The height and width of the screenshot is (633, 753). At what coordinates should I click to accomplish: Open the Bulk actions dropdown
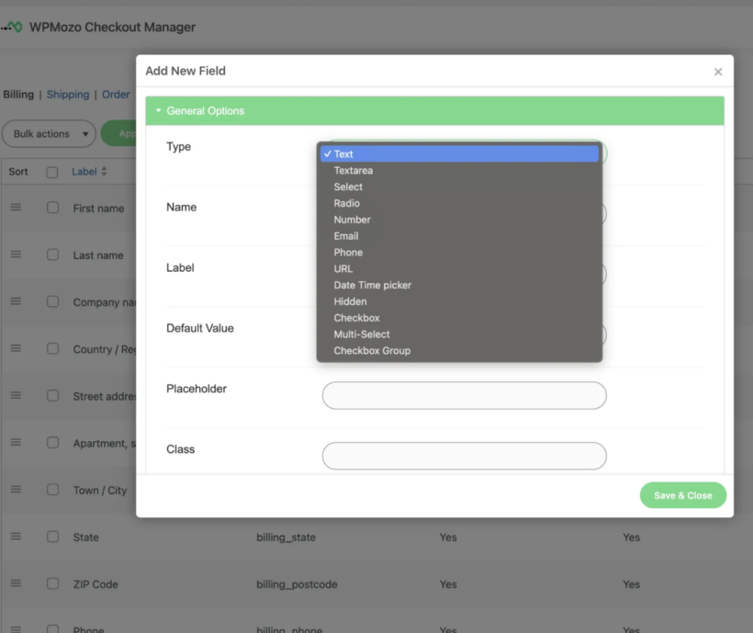point(49,134)
